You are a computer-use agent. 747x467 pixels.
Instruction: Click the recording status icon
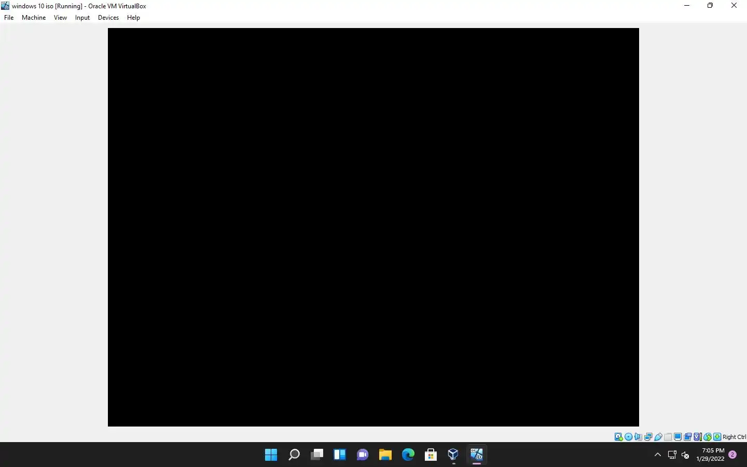click(x=687, y=437)
